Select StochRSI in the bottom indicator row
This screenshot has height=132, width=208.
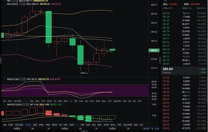(128, 125)
